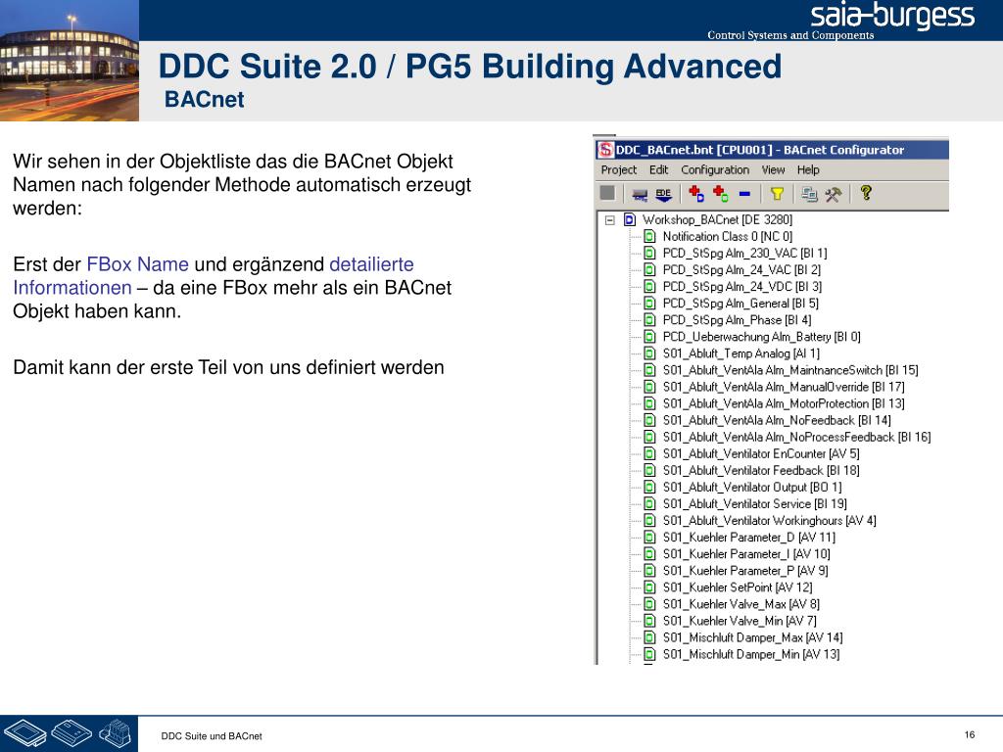Select S01_Kuehler Valve_Max [AV 8]
This screenshot has height=752, width=1003.
click(x=741, y=603)
